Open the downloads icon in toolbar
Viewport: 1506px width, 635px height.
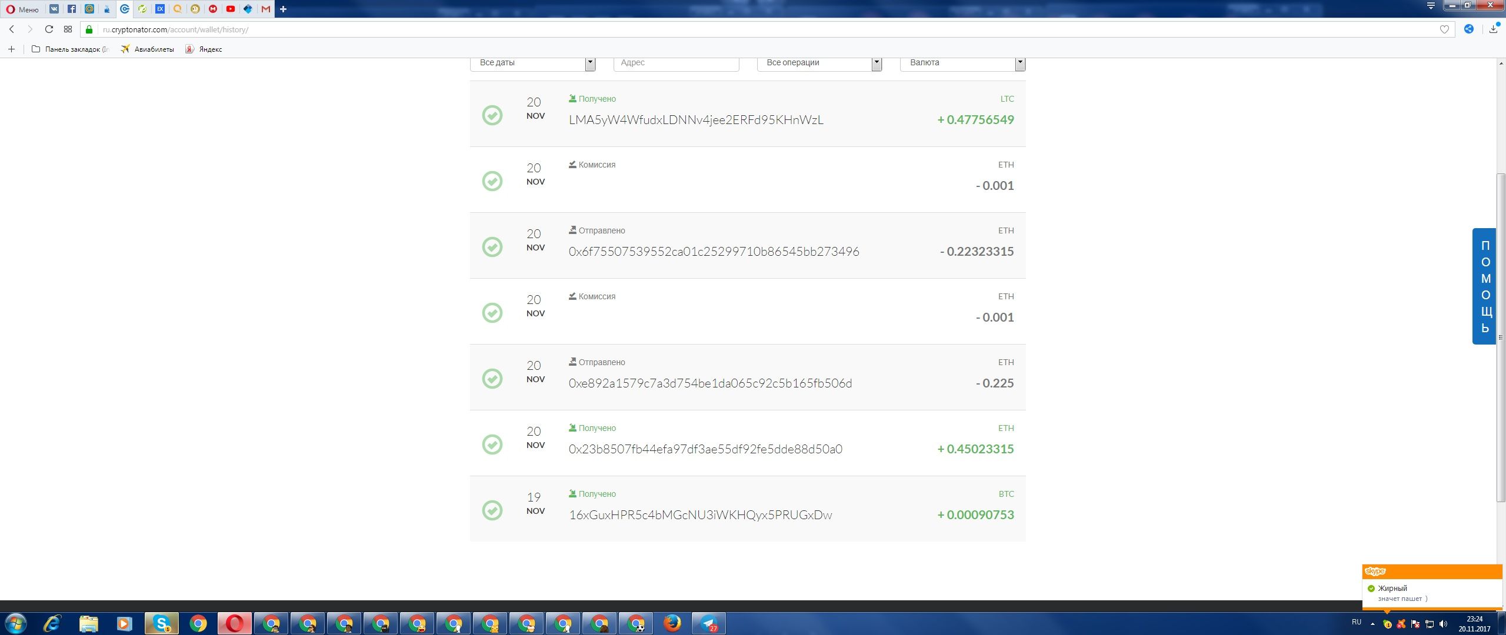(x=1493, y=29)
